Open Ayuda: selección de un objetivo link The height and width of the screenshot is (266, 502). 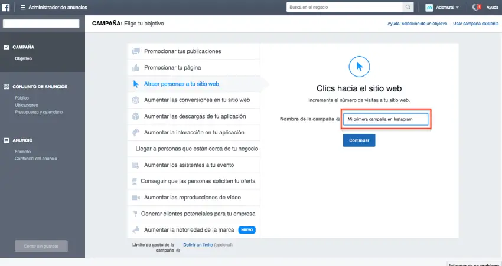pyautogui.click(x=417, y=24)
